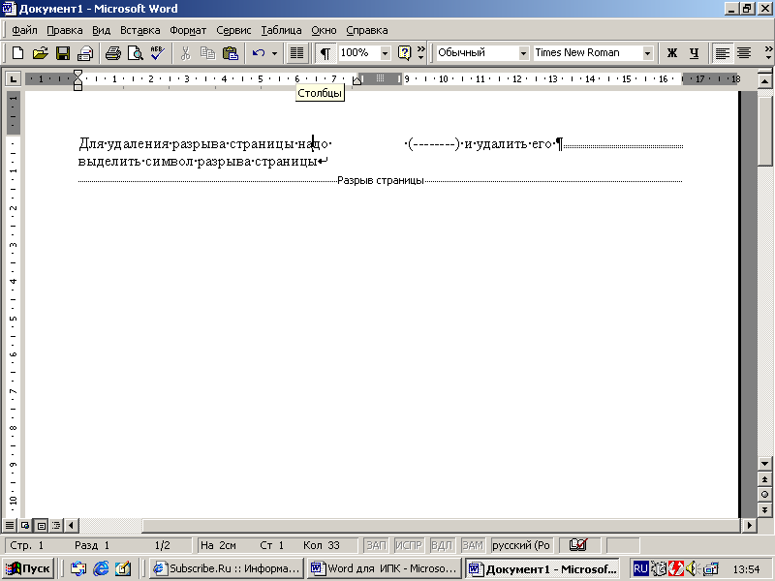Open the Окно menu

[324, 30]
